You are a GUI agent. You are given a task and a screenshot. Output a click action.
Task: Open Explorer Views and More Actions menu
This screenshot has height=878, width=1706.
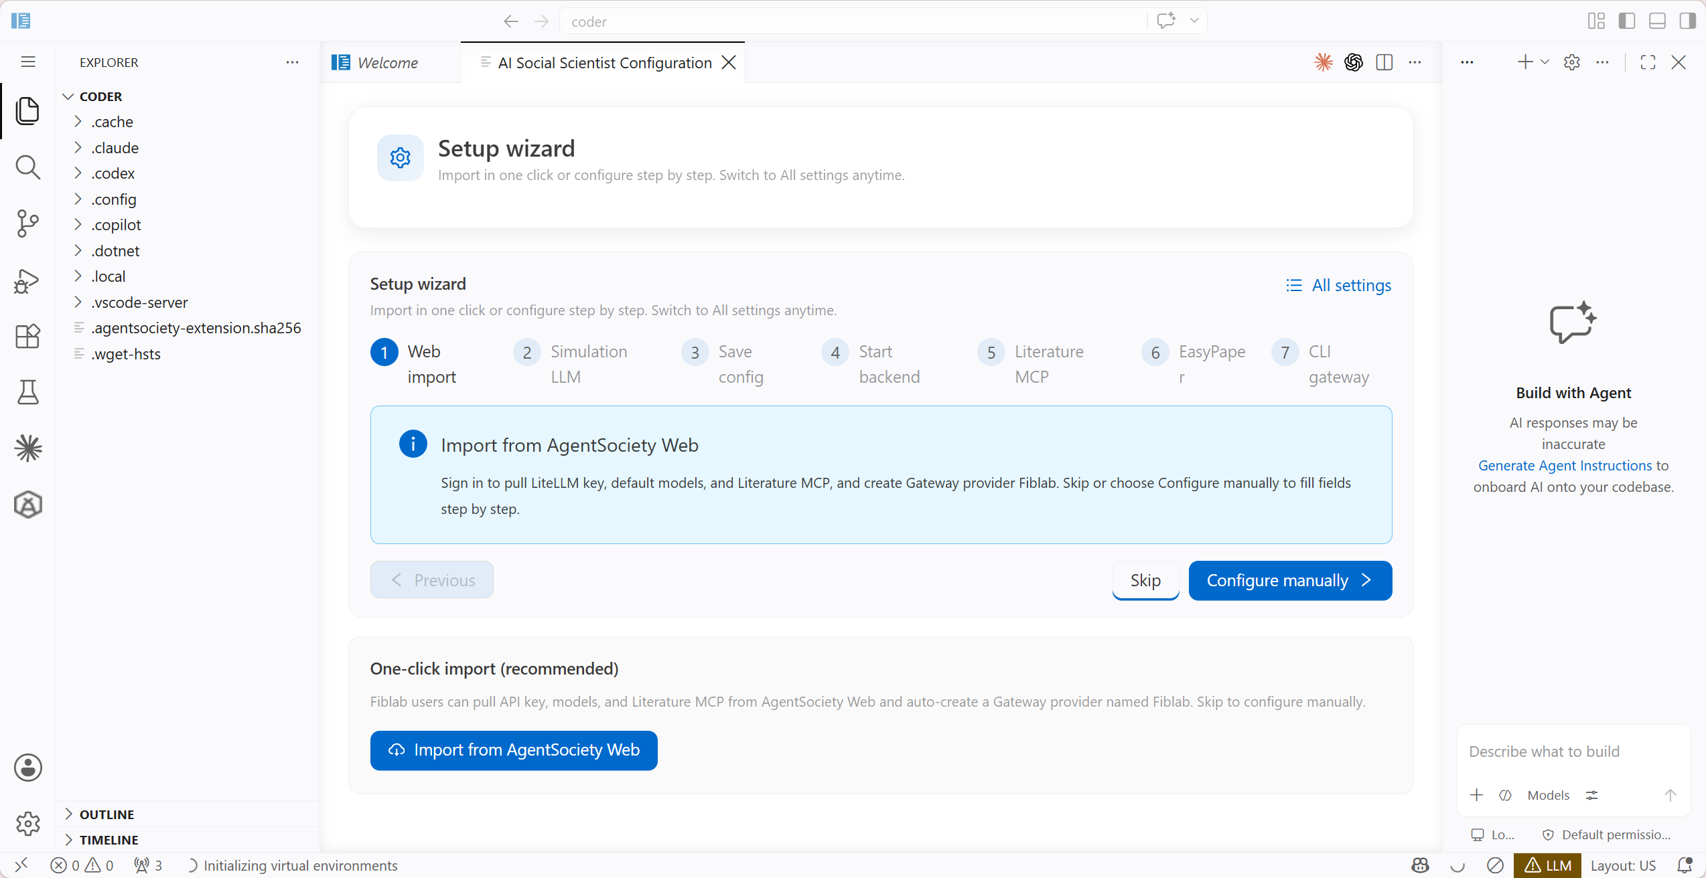coord(292,62)
